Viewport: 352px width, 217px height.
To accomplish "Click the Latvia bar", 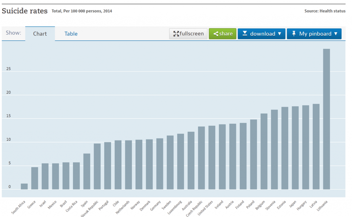I will [316, 146].
